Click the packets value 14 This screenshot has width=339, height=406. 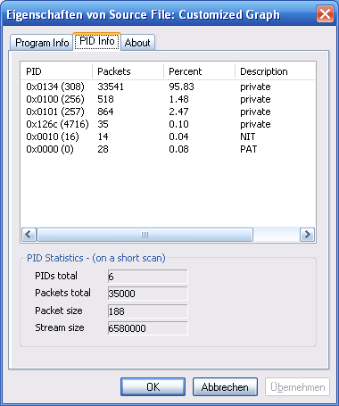click(x=103, y=137)
